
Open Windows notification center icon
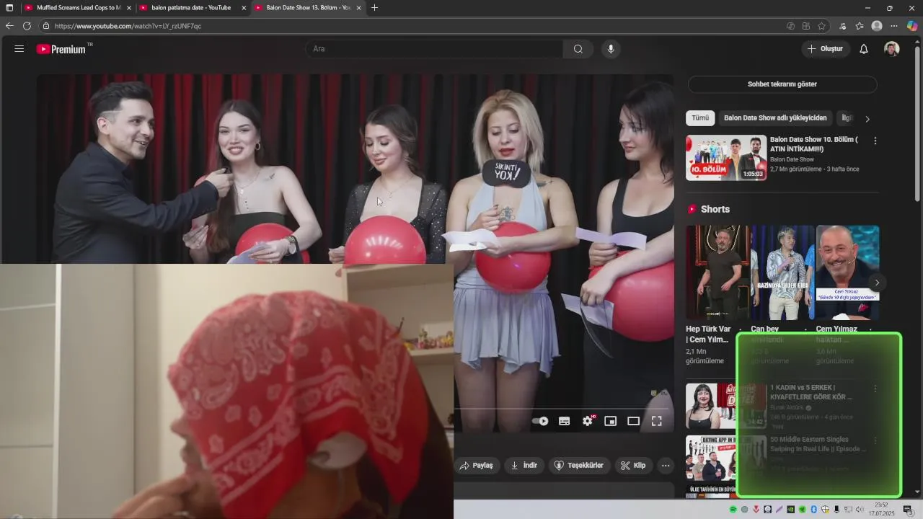[907, 510]
